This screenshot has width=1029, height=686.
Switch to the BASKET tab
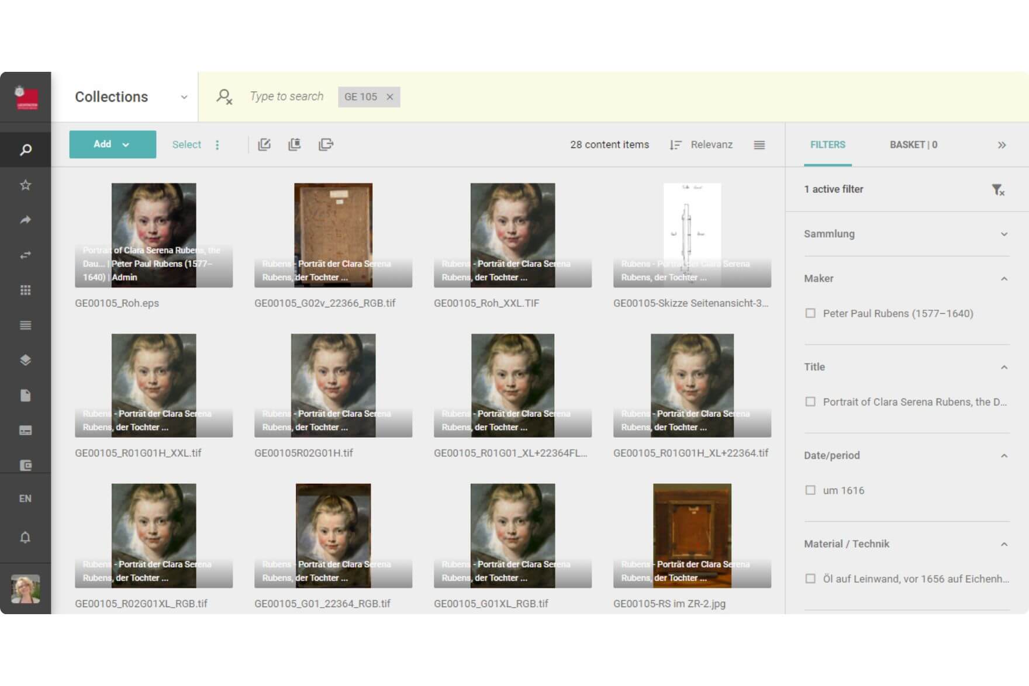913,144
